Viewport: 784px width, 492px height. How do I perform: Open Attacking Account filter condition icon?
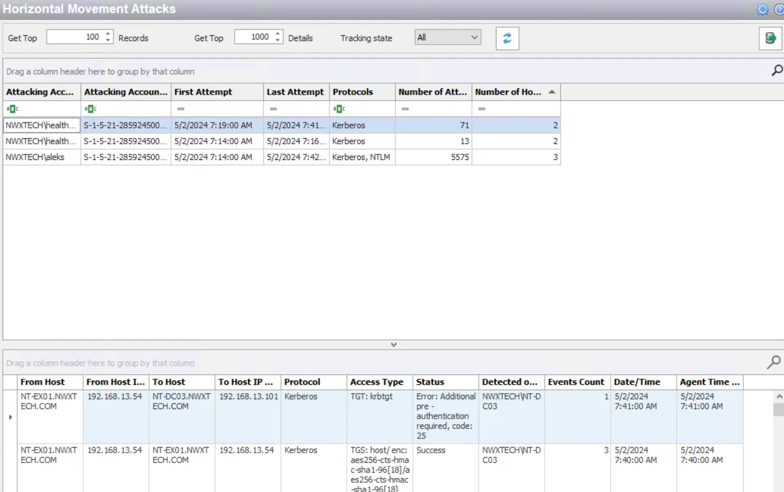12,108
